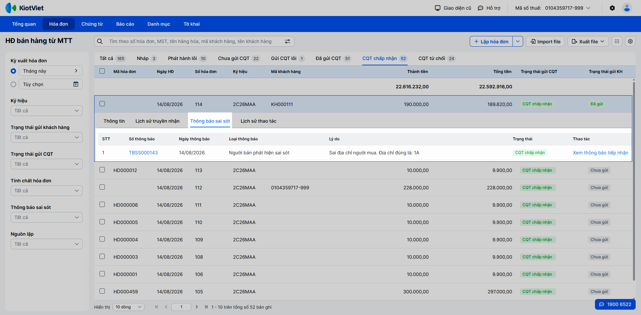641x315 pixels.
Task: Open the Trạng thái gửi CQT dropdown
Action: [47, 164]
